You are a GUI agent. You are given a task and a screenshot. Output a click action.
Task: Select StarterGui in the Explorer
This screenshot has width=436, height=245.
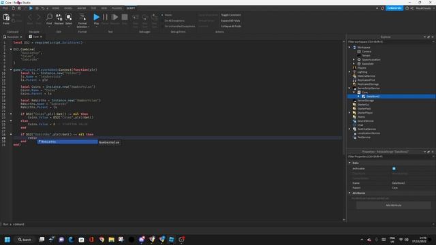[363, 105]
